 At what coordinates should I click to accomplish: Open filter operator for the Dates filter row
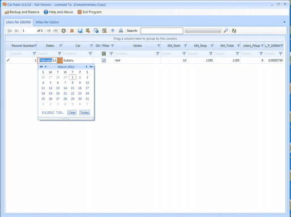pos(59,54)
